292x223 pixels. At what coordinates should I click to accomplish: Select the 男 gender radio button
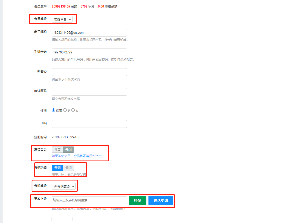65,110
